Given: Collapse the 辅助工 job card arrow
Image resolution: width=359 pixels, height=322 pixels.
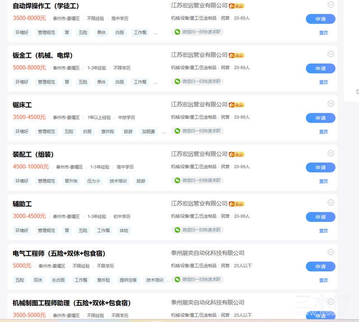Looking at the screenshot, I should tap(331, 202).
